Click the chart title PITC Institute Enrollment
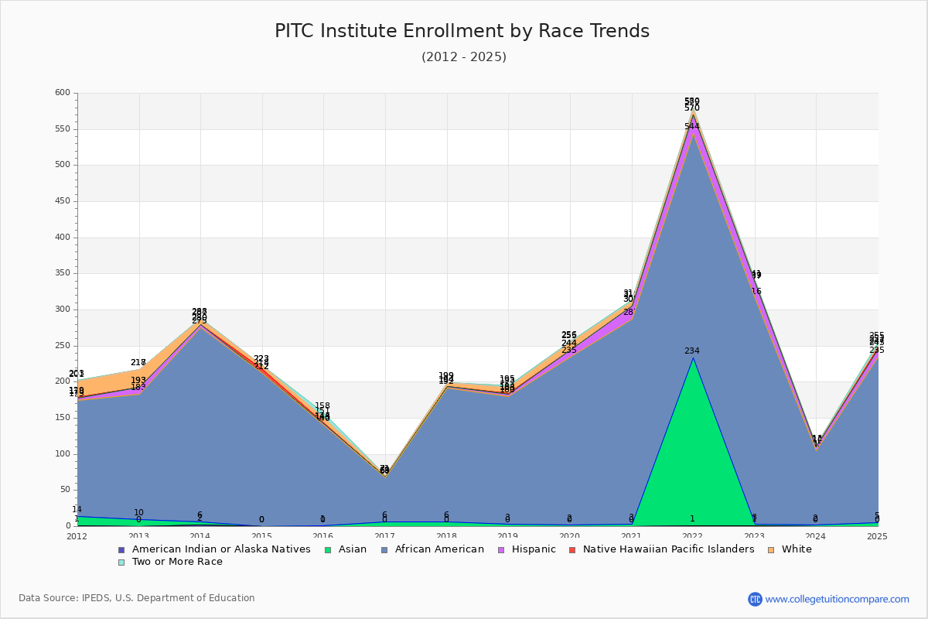Screen dimensions: 928x619 (462, 31)
